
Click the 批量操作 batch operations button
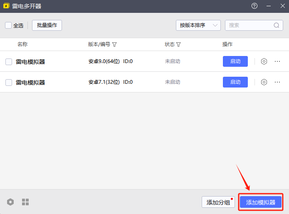[x=47, y=25]
